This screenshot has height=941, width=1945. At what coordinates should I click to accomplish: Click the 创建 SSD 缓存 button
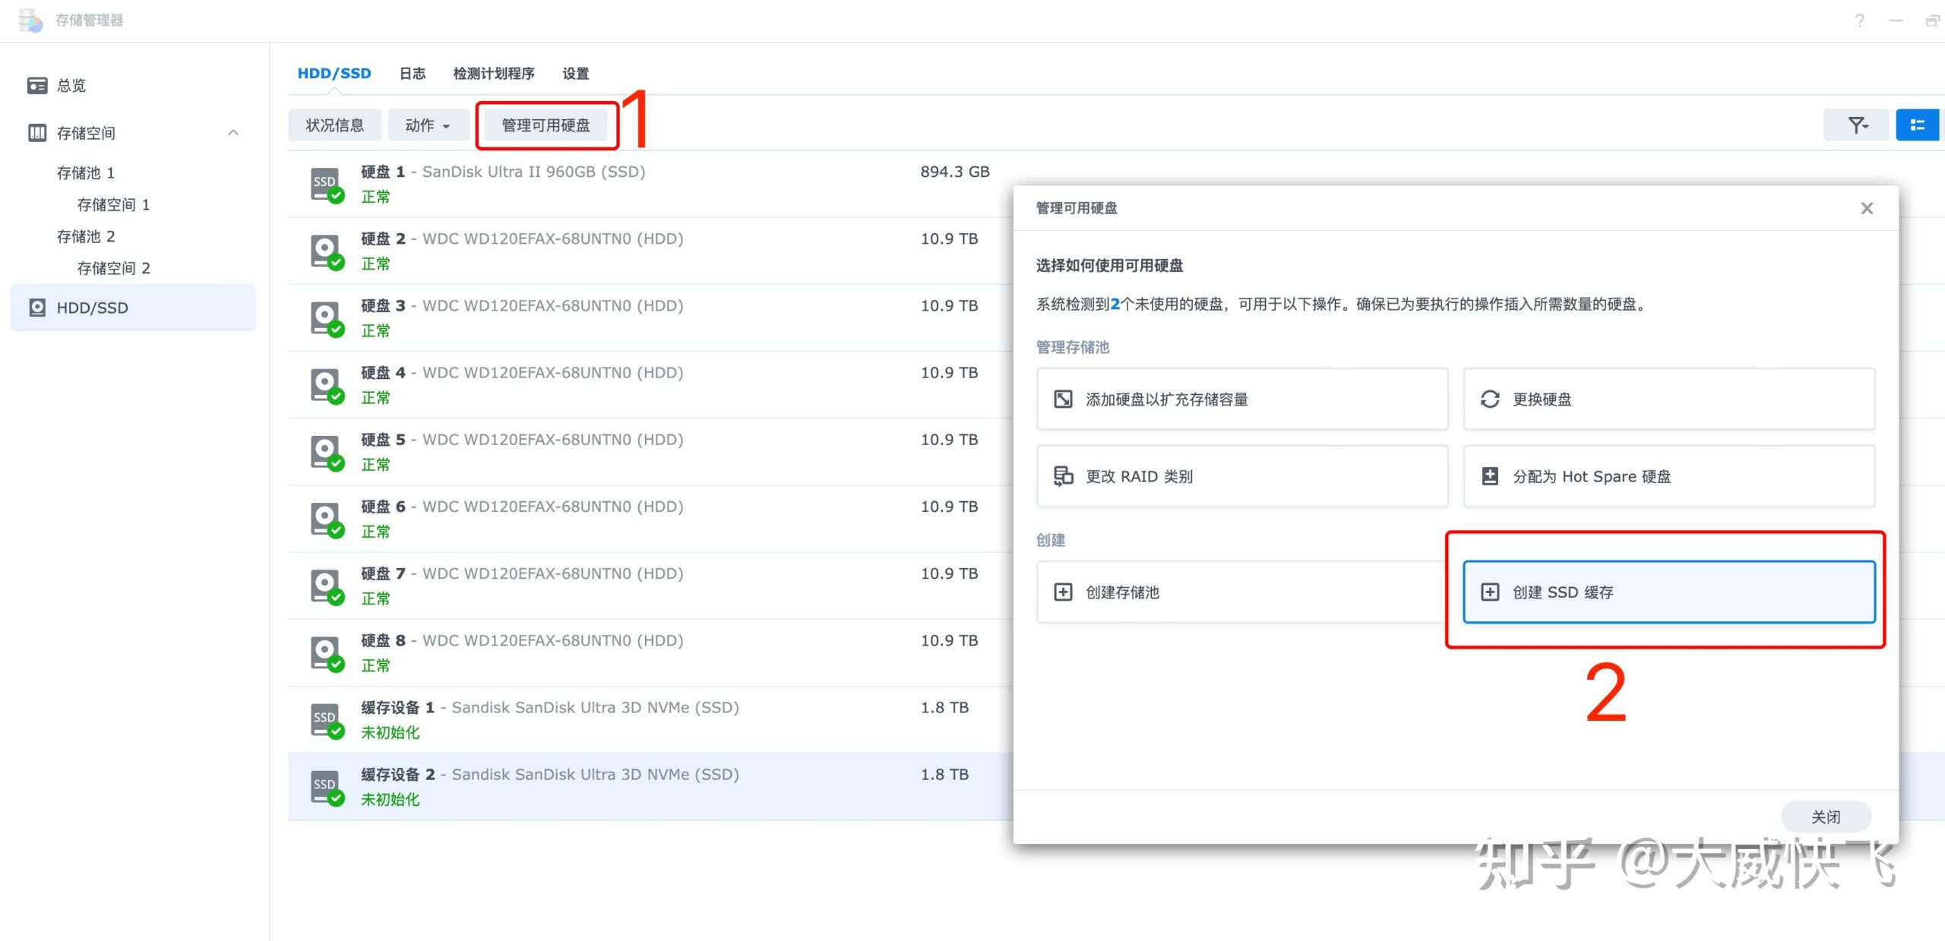click(1668, 592)
